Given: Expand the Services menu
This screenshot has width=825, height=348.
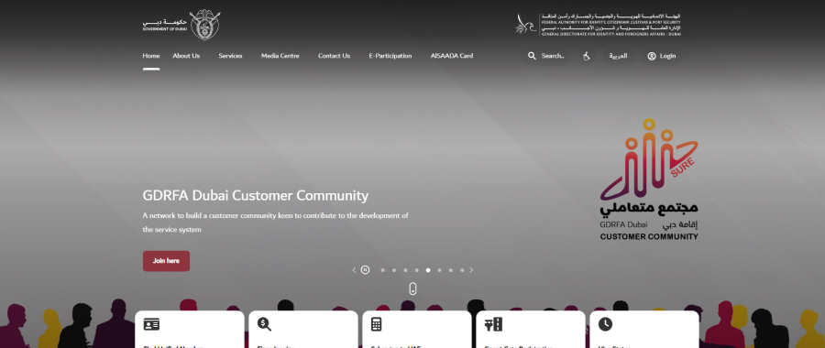Looking at the screenshot, I should 230,56.
